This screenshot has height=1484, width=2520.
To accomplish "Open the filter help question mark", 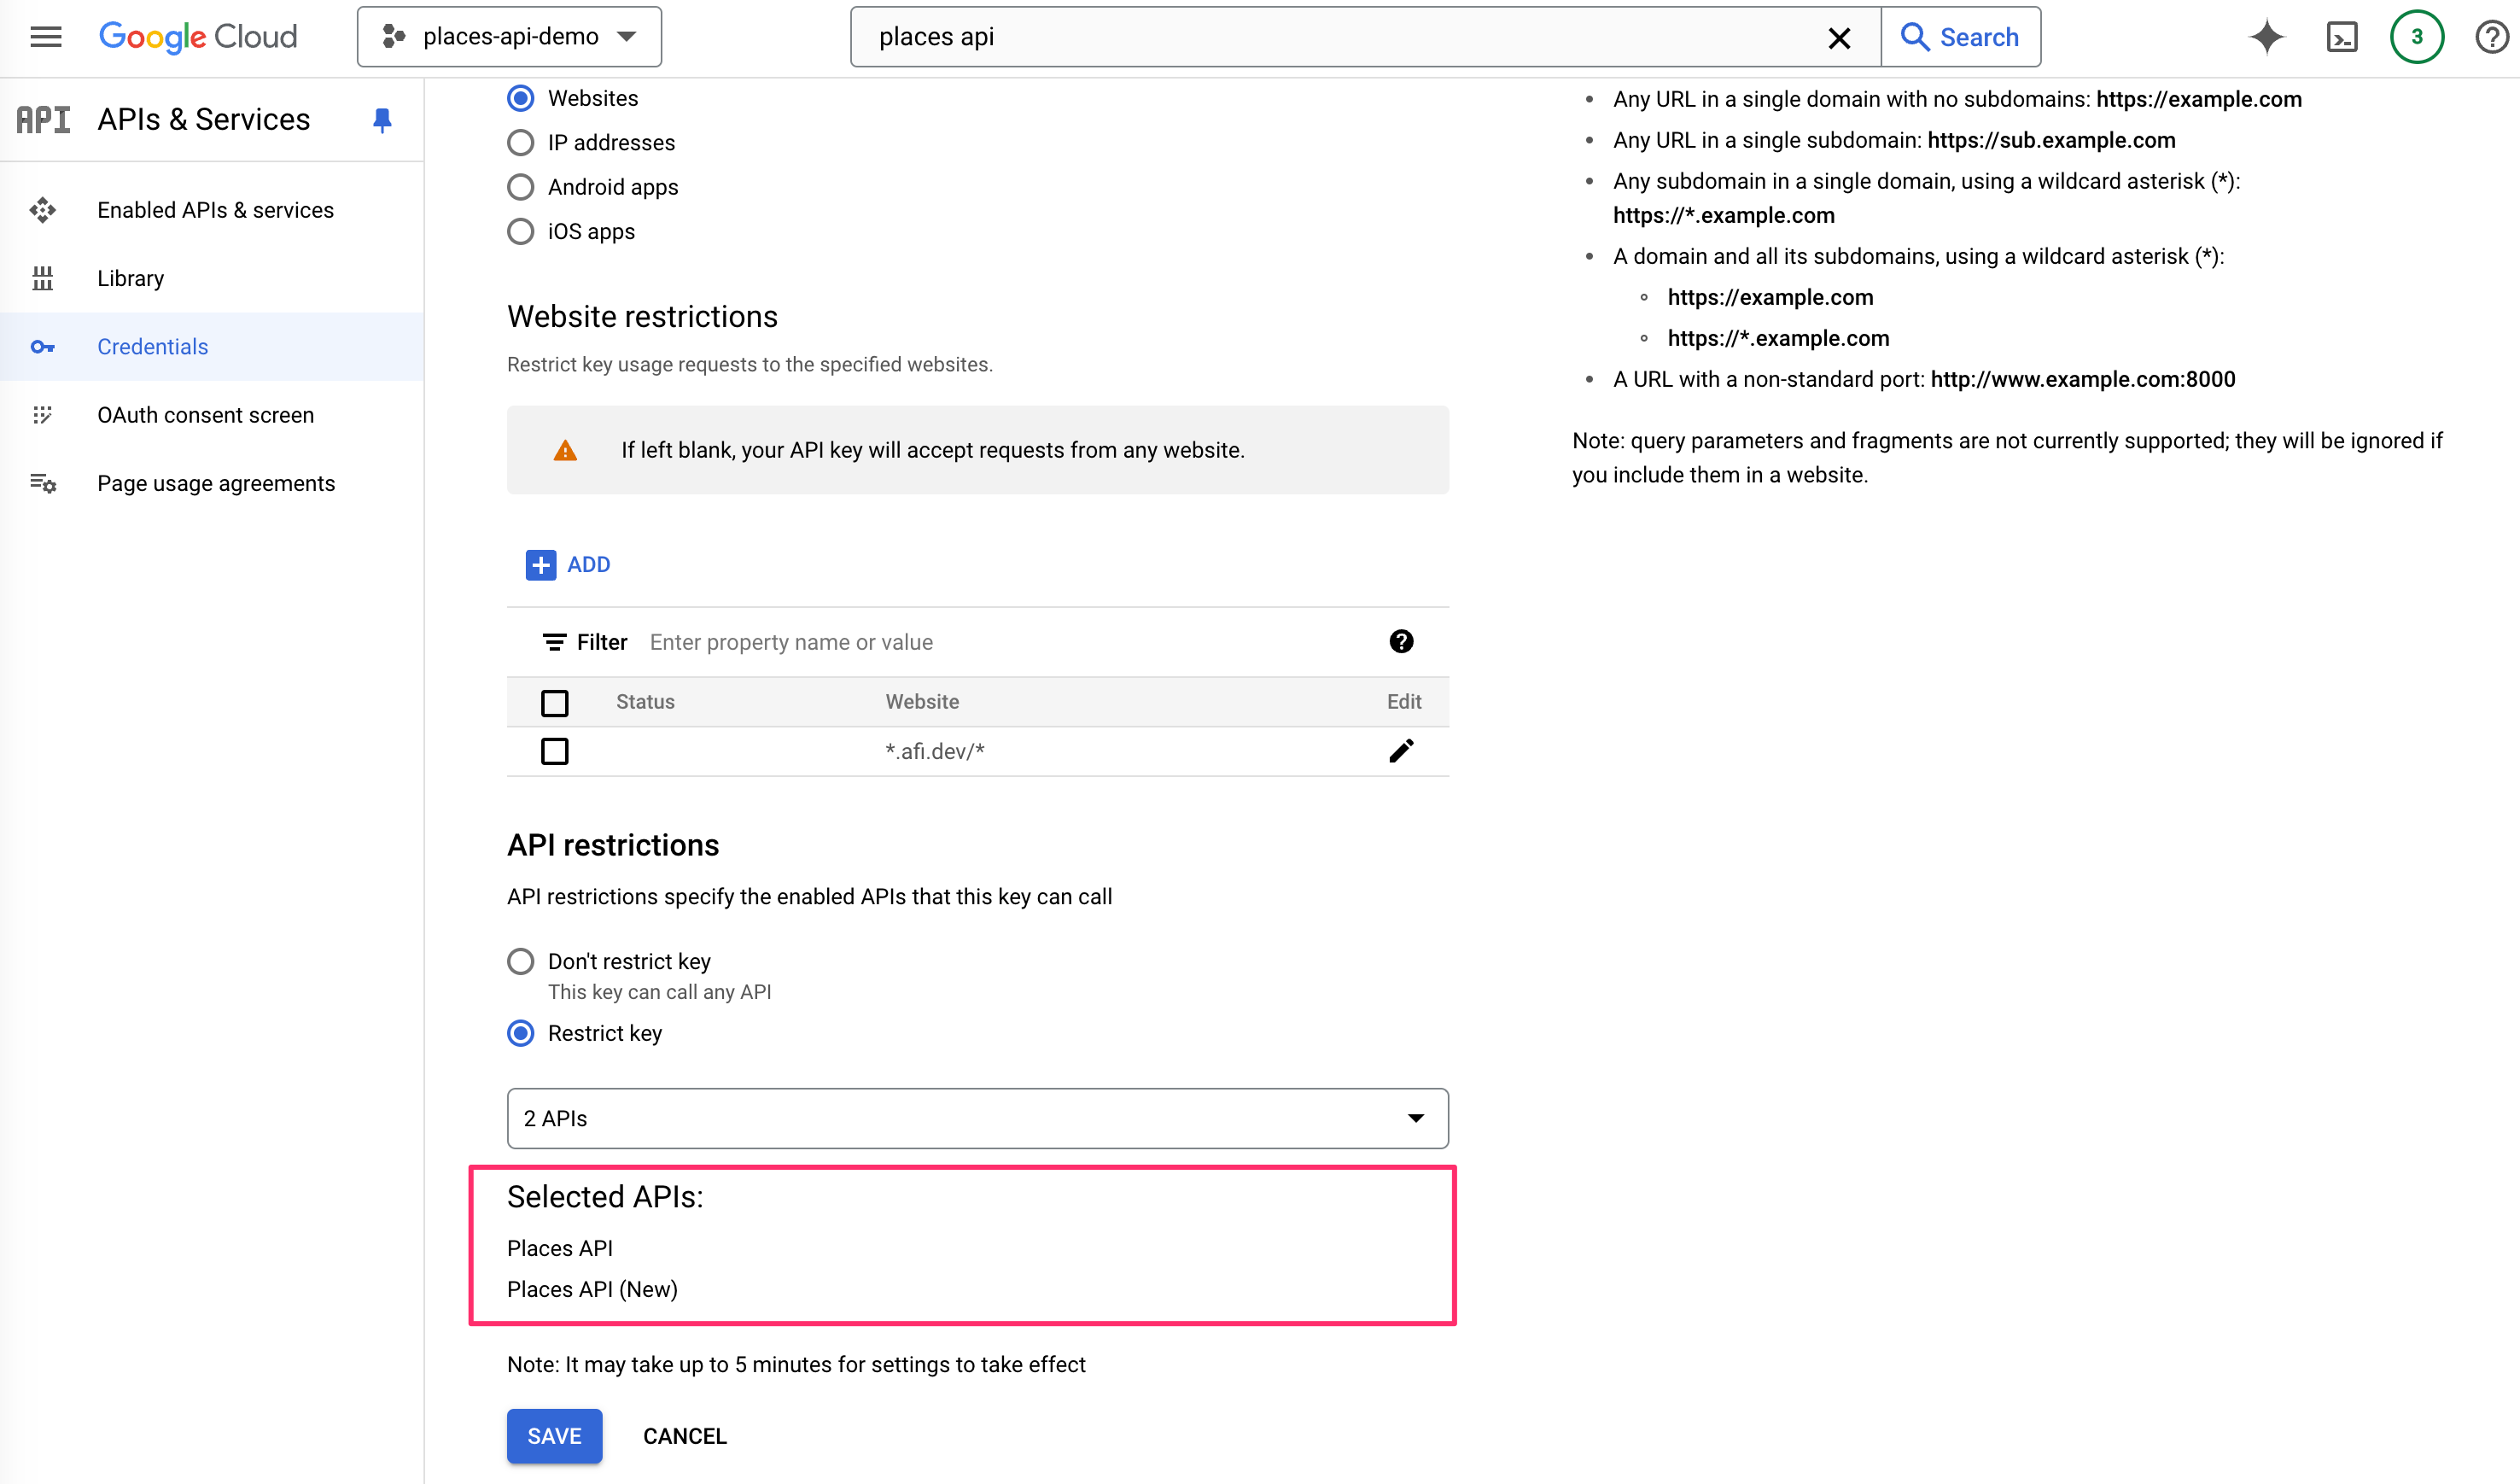I will pyautogui.click(x=1402, y=641).
